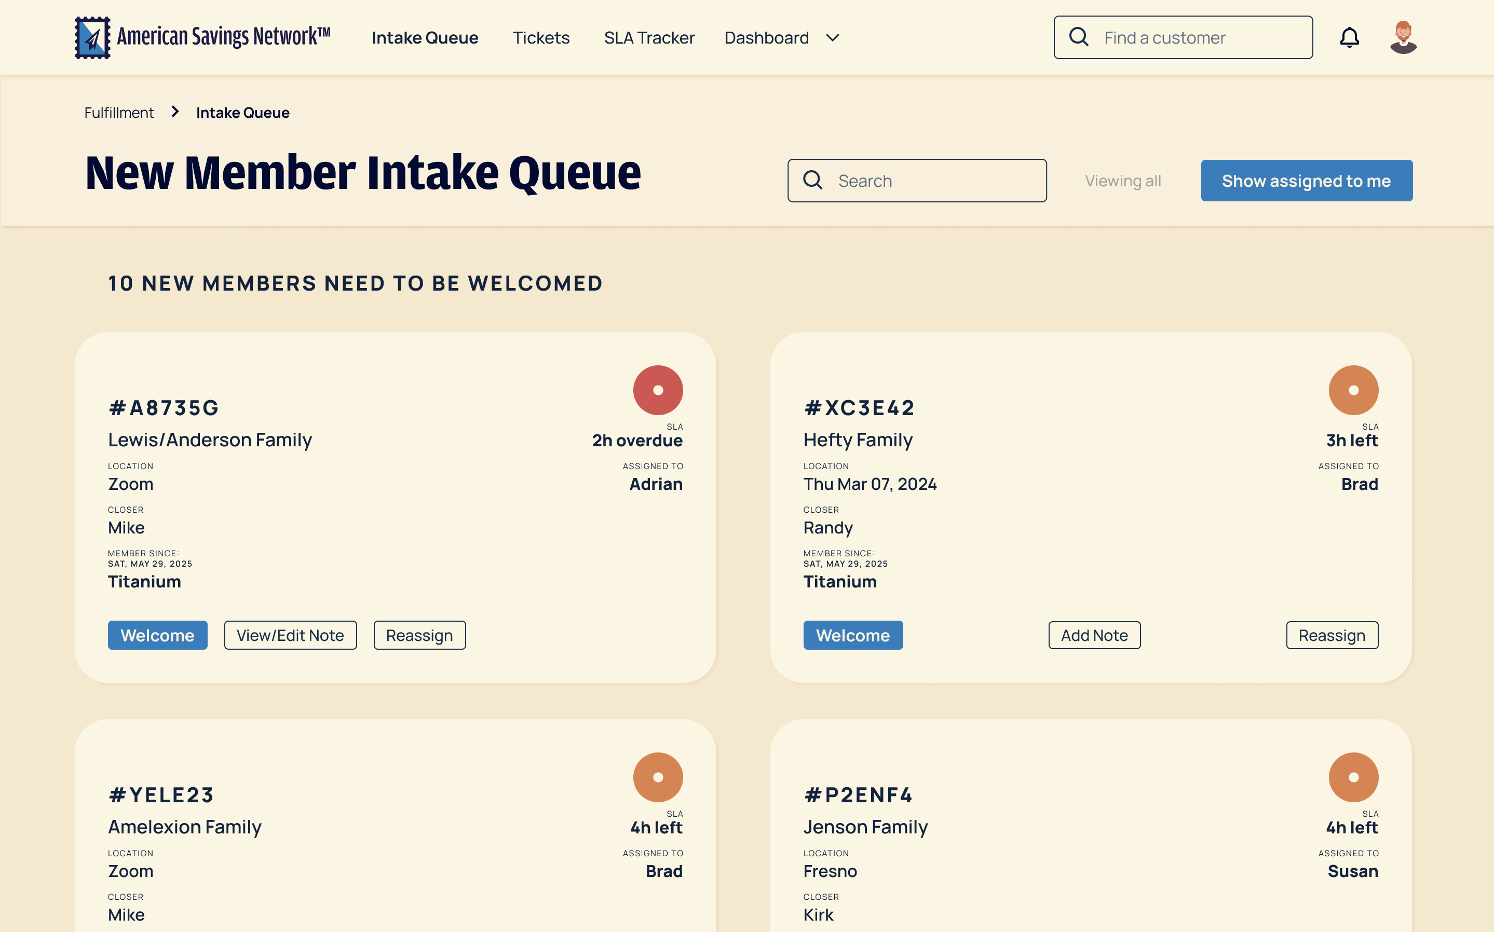The image size is (1494, 932).
Task: Switch to the Intake Queue nav item
Action: coord(425,37)
